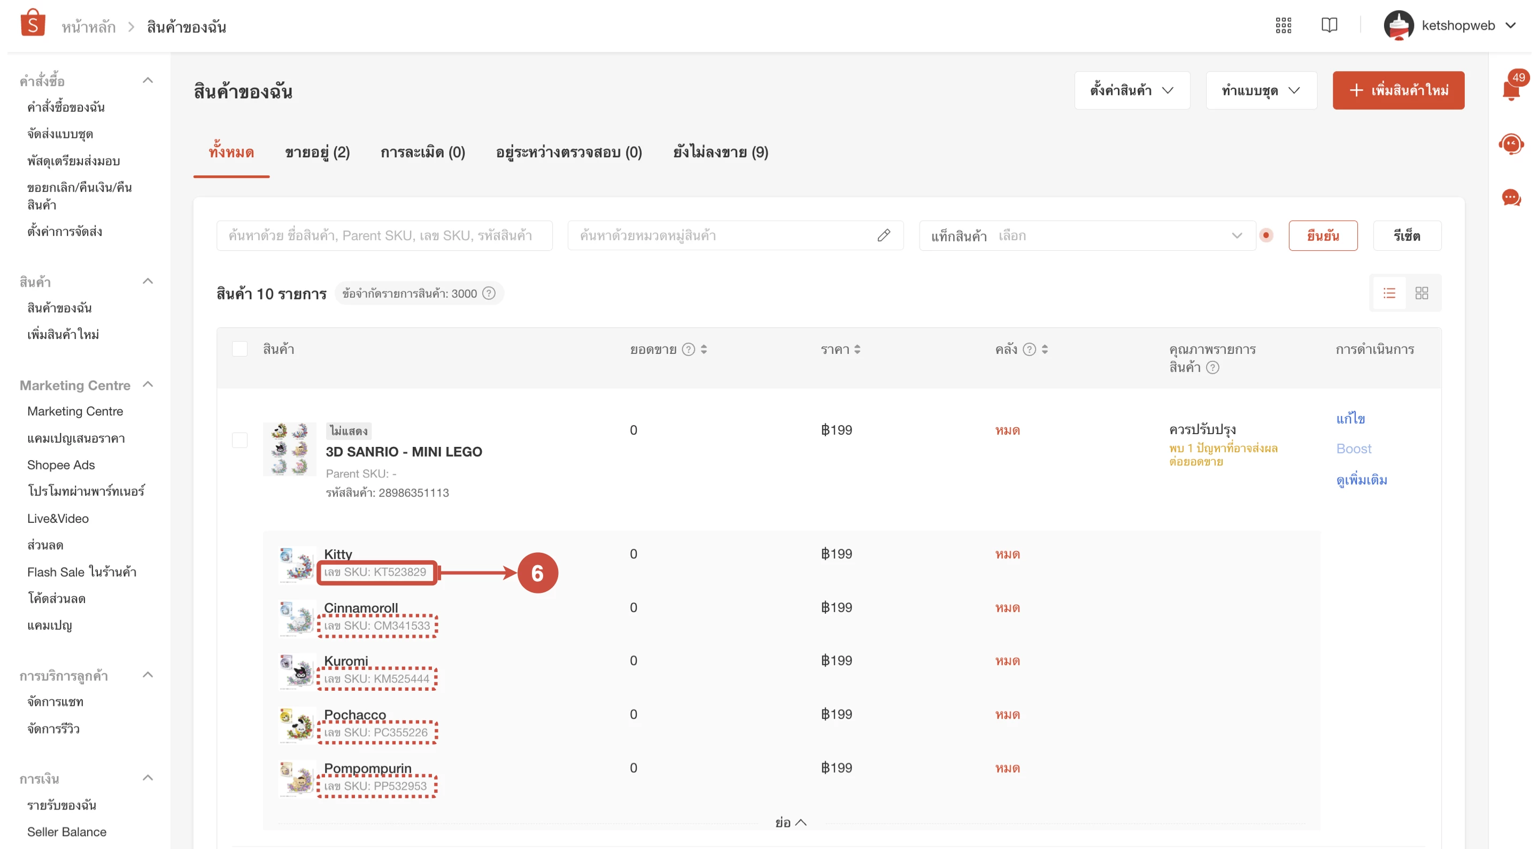The height and width of the screenshot is (849, 1537).
Task: Switch to the ขายอยู่ (2) tab
Action: coord(318,153)
